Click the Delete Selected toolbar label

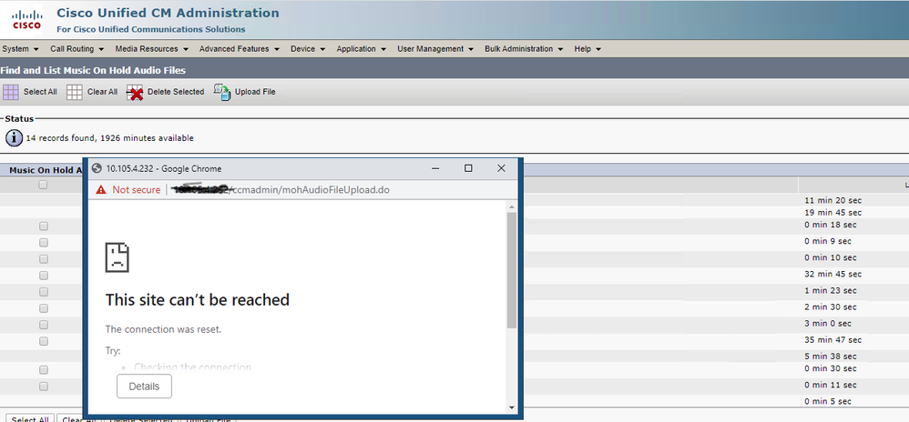[176, 92]
